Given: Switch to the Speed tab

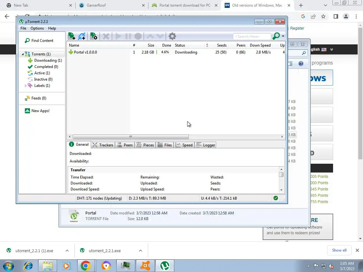Looking at the screenshot, I should pos(184,145).
